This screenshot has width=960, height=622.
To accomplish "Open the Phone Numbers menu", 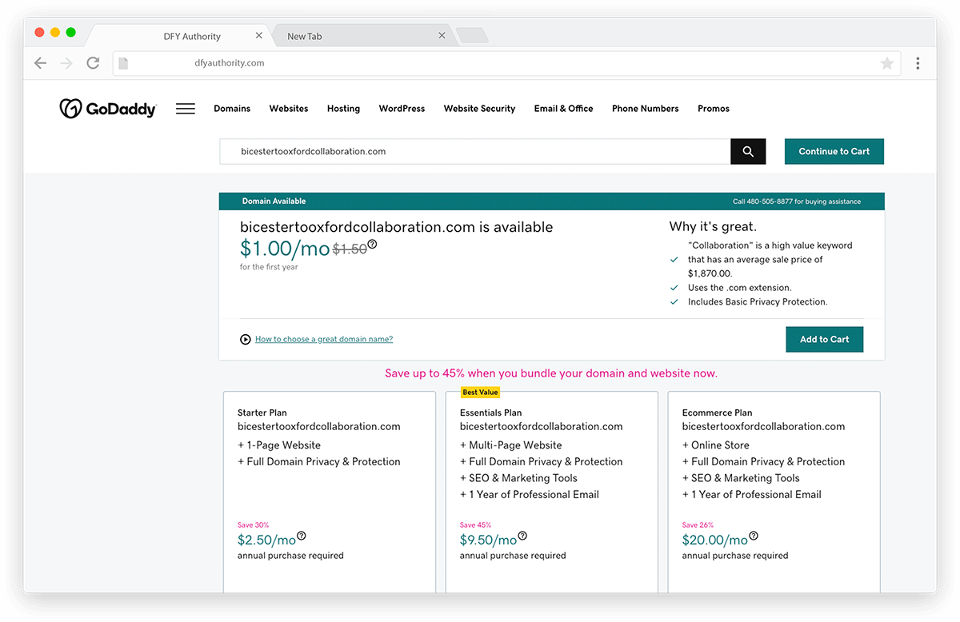I will point(646,109).
